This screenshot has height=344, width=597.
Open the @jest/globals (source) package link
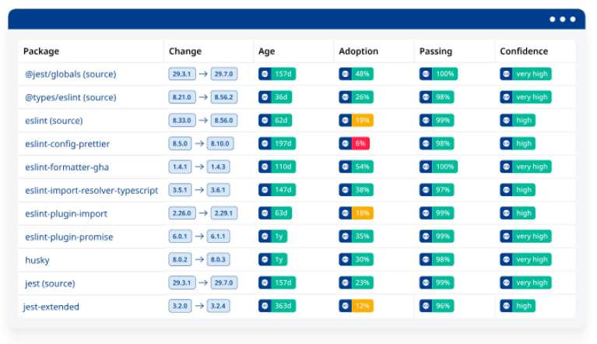coord(70,74)
